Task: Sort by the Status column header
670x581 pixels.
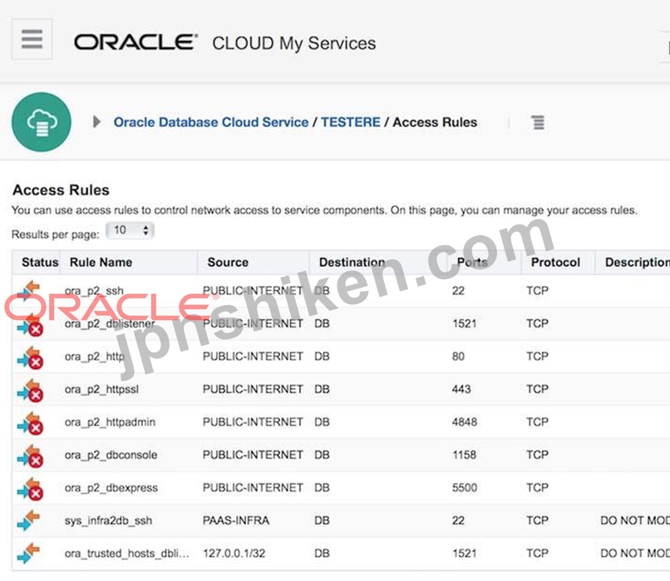Action: (40, 263)
